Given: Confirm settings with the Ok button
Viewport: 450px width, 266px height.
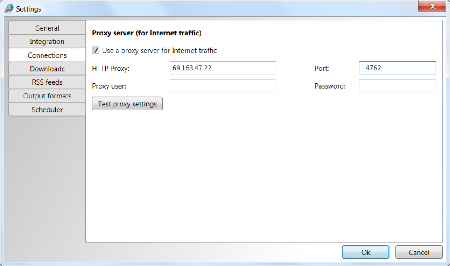Looking at the screenshot, I should [x=366, y=252].
